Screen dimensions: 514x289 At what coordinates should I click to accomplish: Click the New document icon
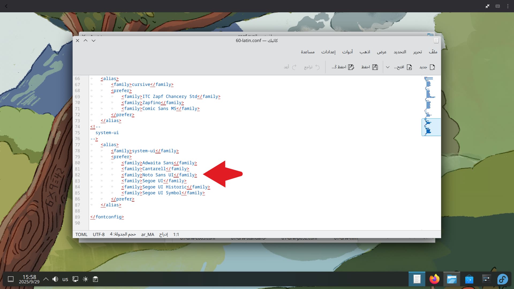432,67
